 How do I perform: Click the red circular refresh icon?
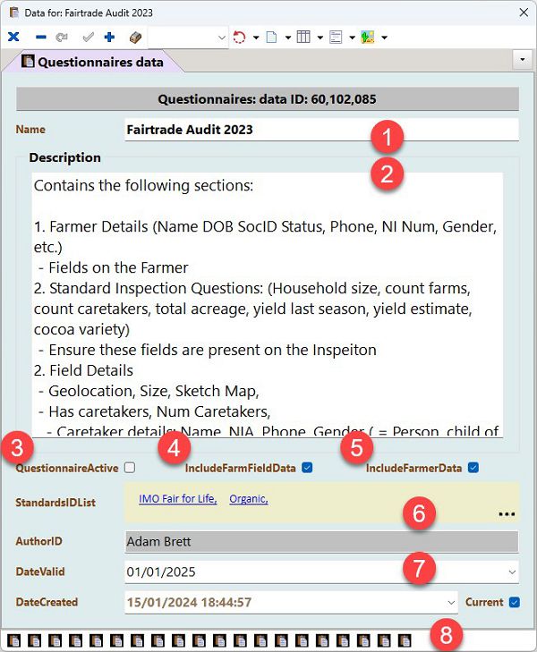pyautogui.click(x=239, y=37)
